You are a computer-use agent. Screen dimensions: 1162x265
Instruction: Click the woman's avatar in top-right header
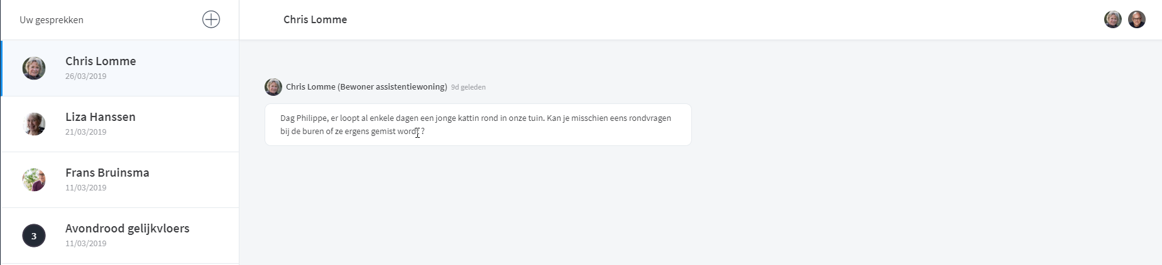[1113, 19]
